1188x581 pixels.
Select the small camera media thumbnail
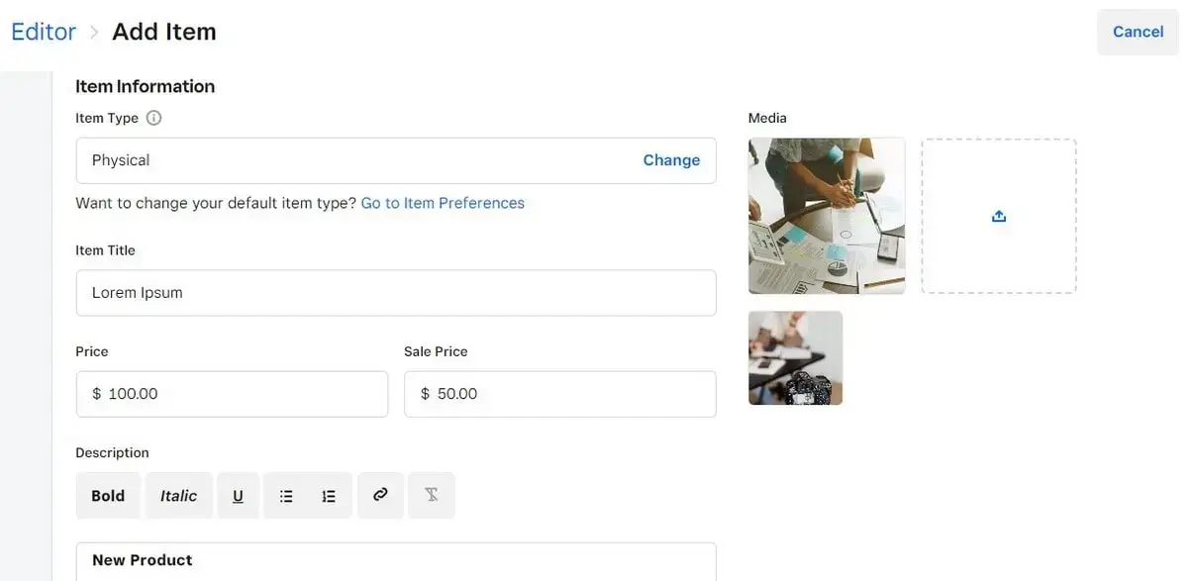point(796,358)
